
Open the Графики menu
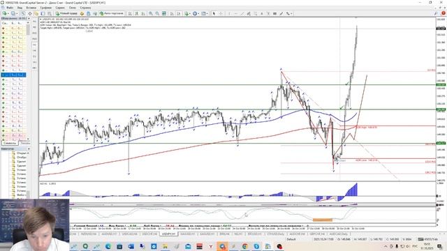click(x=45, y=8)
